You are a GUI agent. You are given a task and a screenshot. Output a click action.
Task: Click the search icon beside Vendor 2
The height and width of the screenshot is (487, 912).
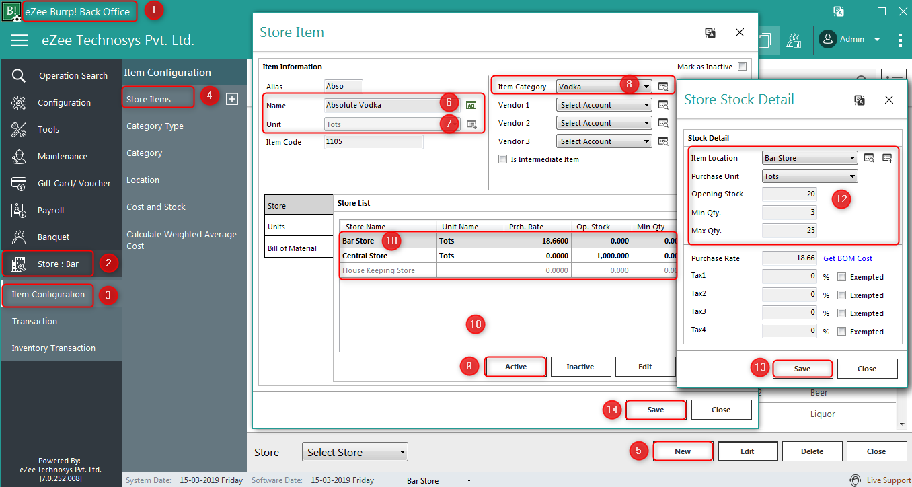click(x=663, y=123)
